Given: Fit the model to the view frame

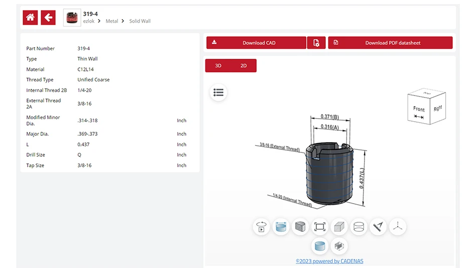Looking at the screenshot, I should tap(320, 227).
